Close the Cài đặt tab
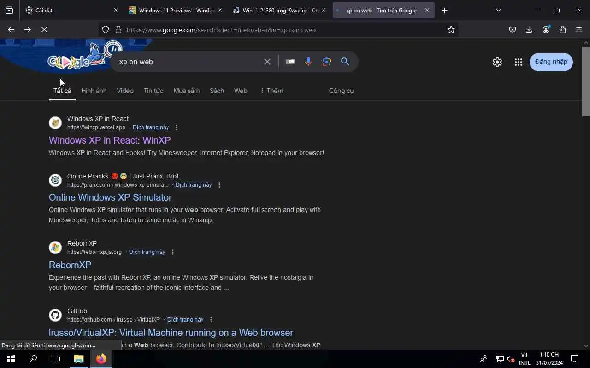Screen dimensions: 590x368 click(x=116, y=10)
